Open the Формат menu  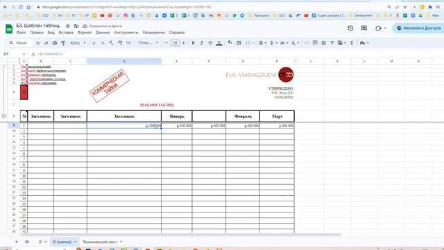(85, 33)
